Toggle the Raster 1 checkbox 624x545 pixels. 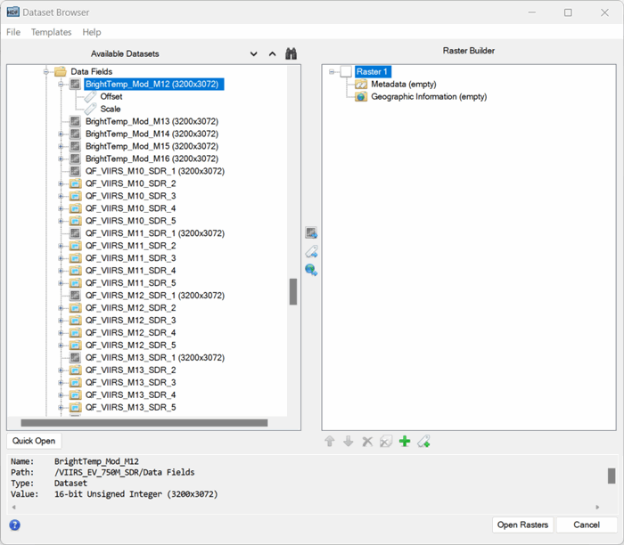coord(346,71)
